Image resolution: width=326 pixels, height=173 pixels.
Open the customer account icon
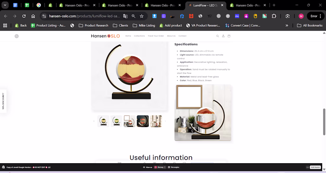click(x=223, y=36)
